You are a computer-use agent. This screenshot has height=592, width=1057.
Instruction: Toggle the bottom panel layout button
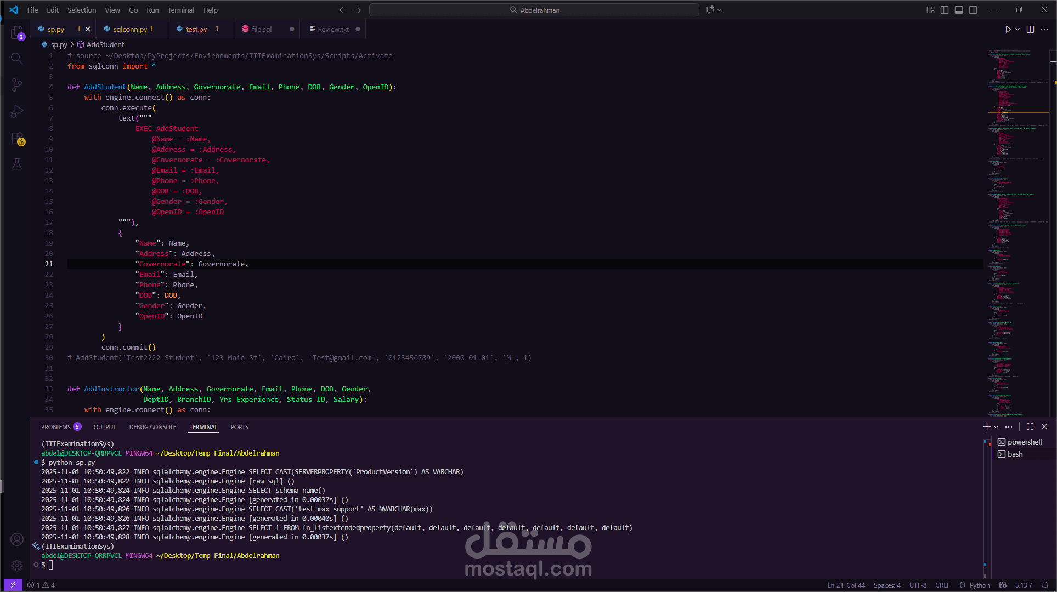pyautogui.click(x=959, y=10)
